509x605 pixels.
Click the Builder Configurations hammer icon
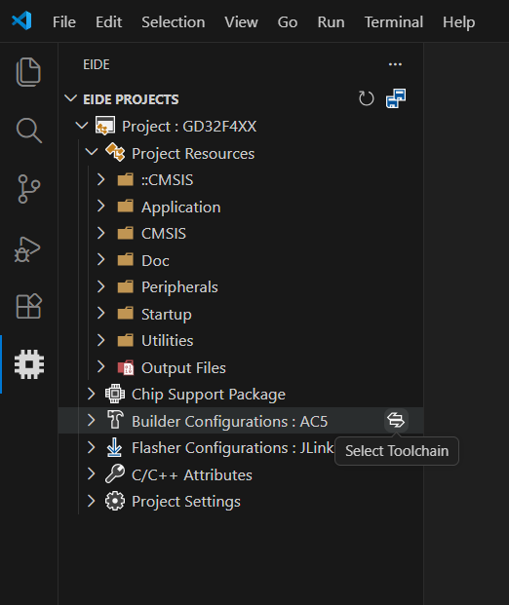point(115,420)
